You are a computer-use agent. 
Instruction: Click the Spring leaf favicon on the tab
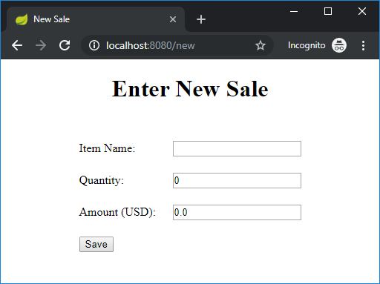tap(22, 19)
